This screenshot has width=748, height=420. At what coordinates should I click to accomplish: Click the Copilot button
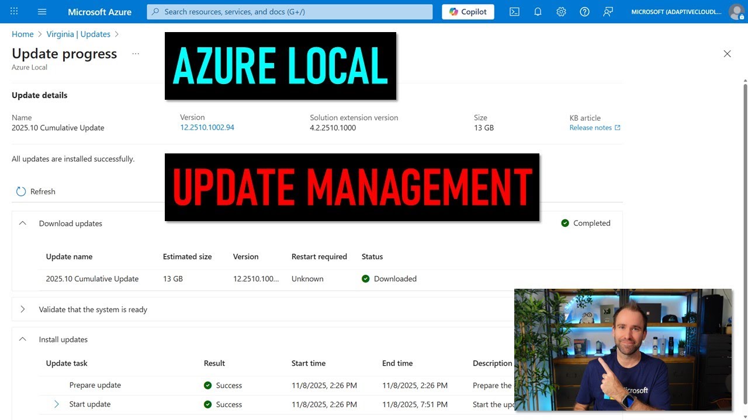coord(468,12)
